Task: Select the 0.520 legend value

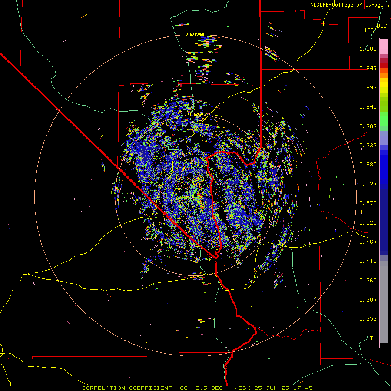Action: [368, 223]
